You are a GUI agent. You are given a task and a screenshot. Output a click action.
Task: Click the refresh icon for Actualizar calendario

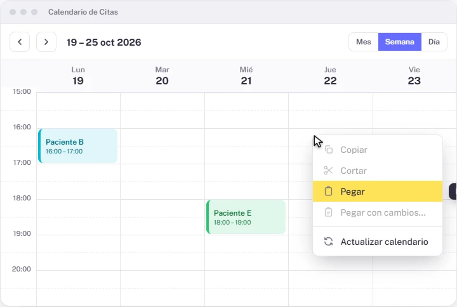point(329,242)
